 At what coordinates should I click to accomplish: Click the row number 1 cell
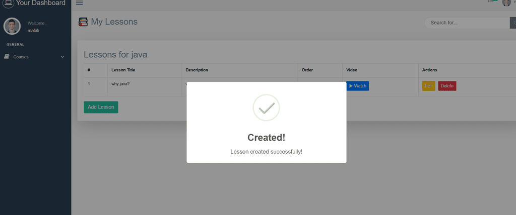(x=95, y=87)
